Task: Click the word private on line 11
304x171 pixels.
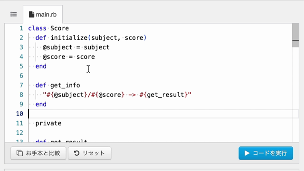Action: 48,123
